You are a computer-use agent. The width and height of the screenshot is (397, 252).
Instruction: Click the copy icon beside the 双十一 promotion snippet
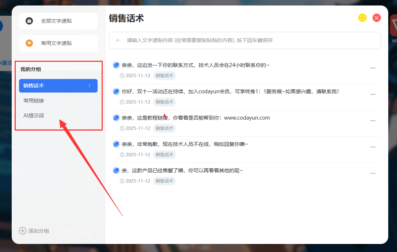click(x=116, y=91)
